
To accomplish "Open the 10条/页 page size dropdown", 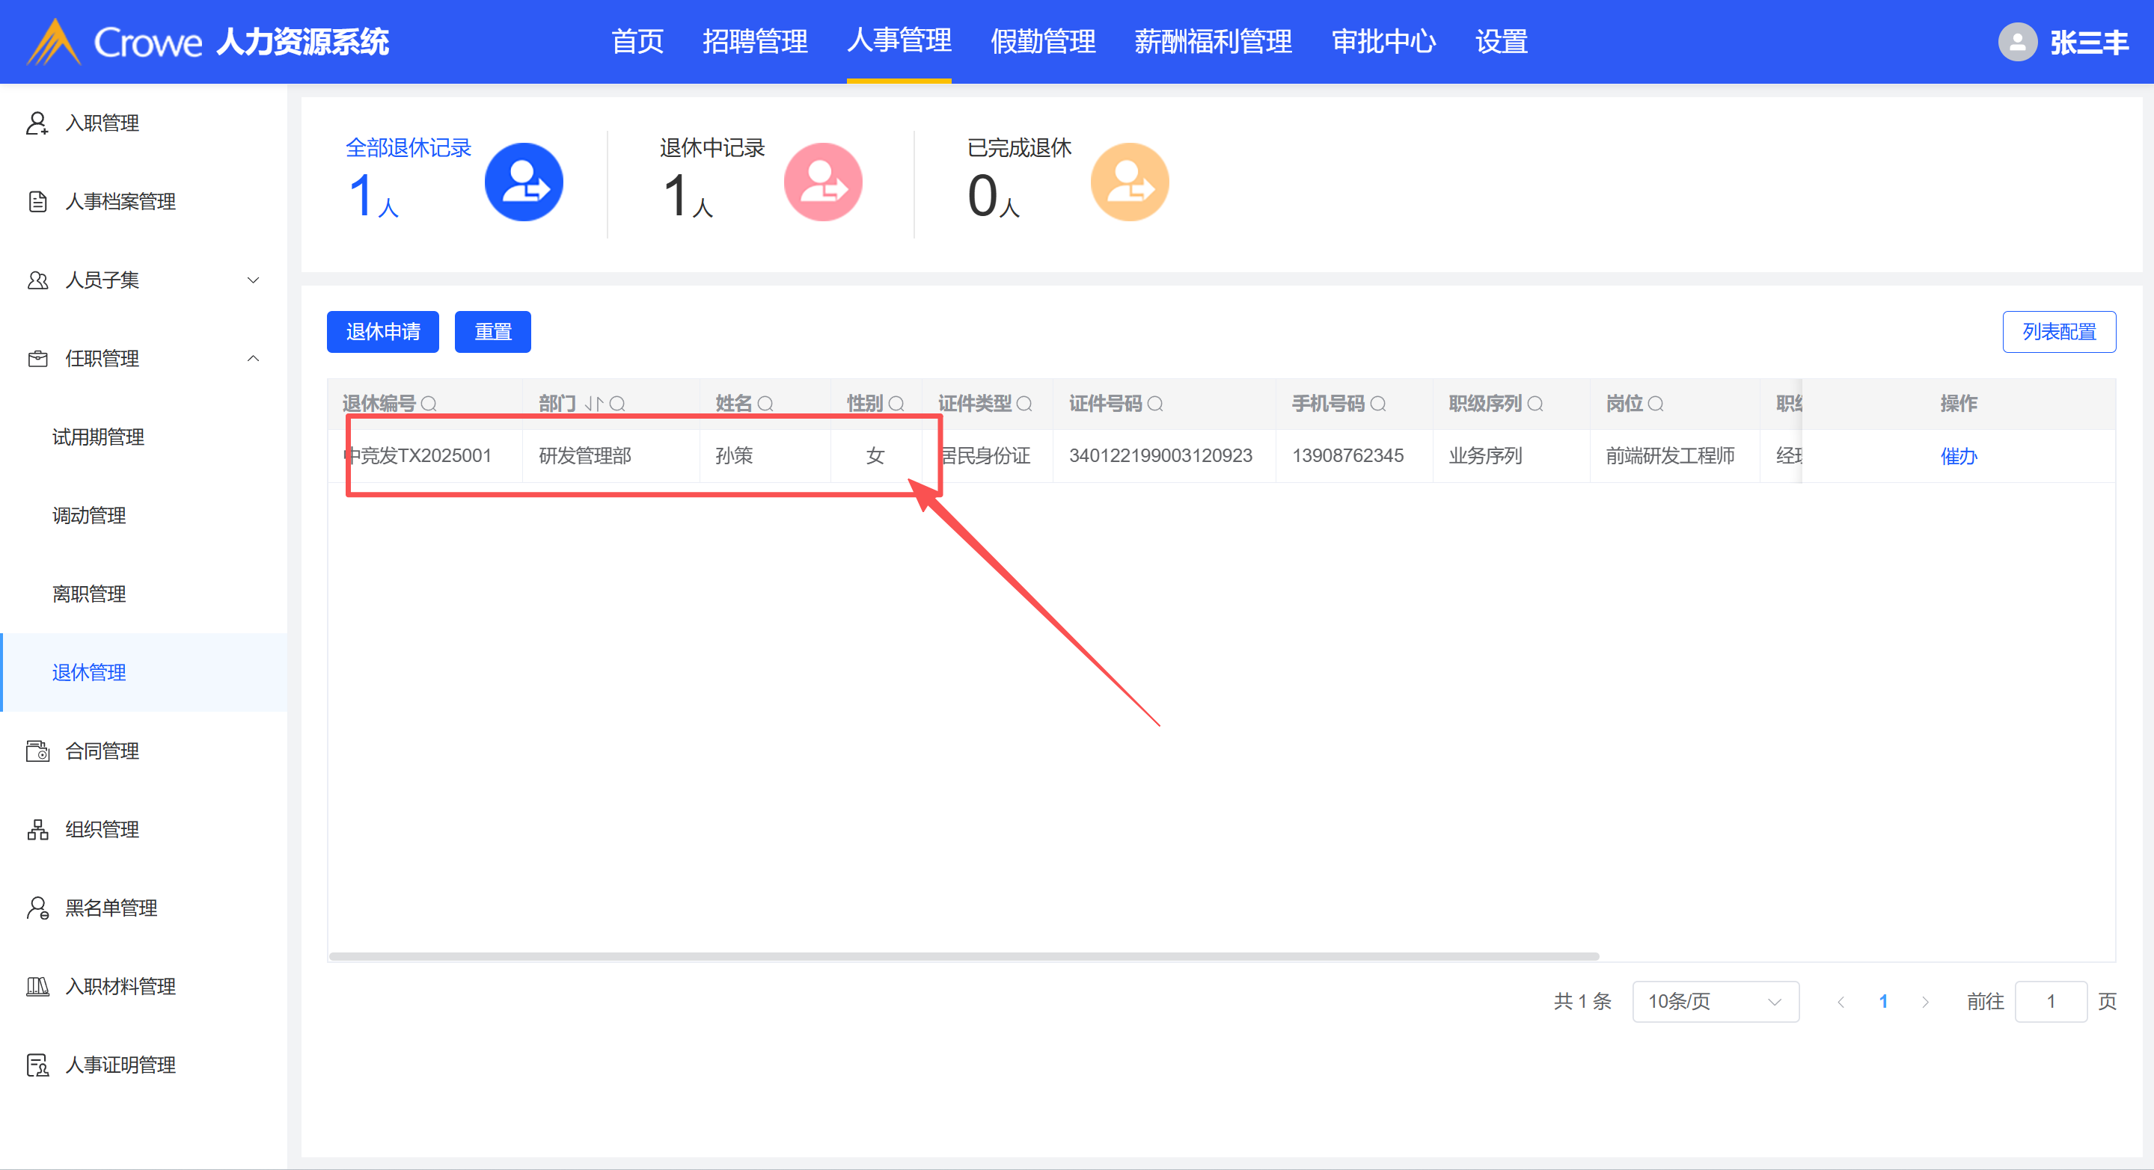I will coord(1715,1001).
